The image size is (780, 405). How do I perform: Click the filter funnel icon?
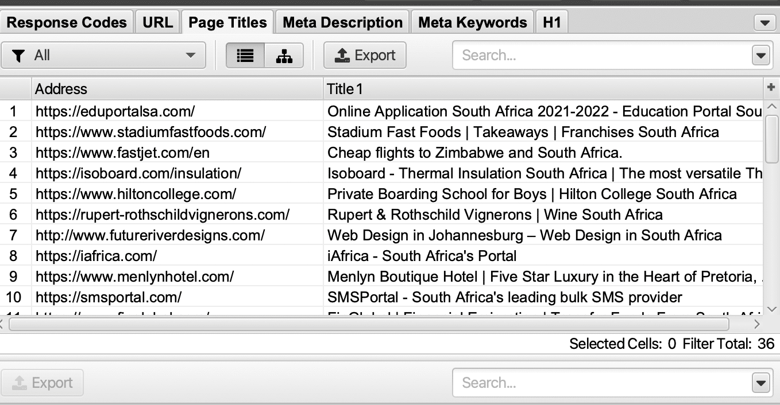[x=19, y=56]
